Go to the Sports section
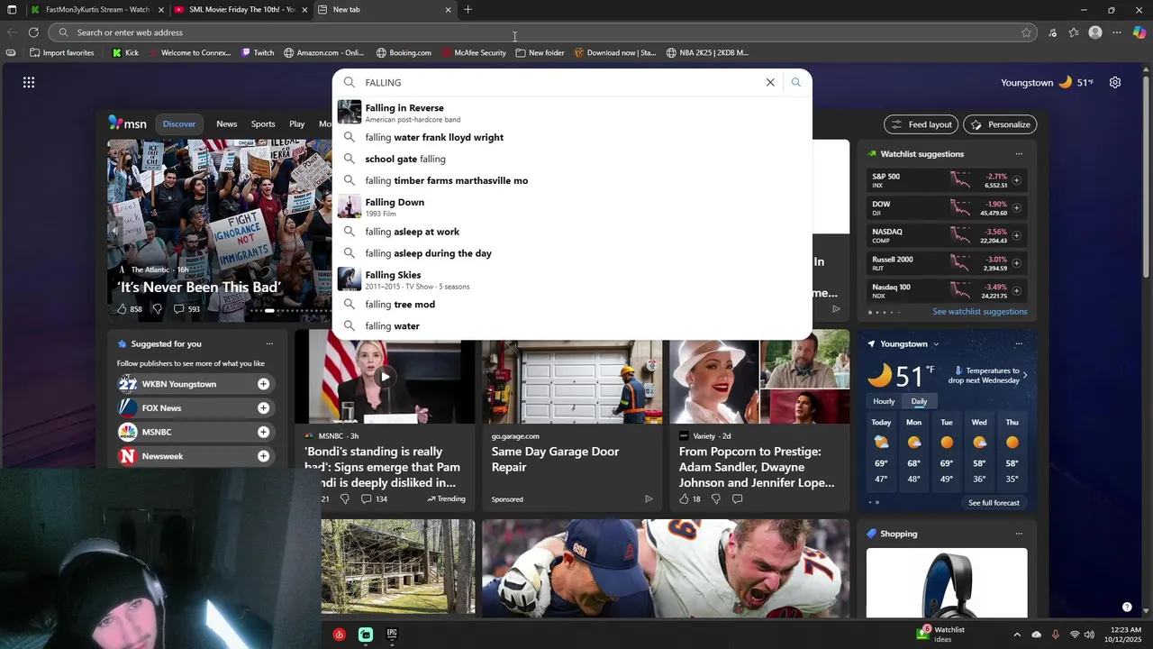 [x=263, y=124]
